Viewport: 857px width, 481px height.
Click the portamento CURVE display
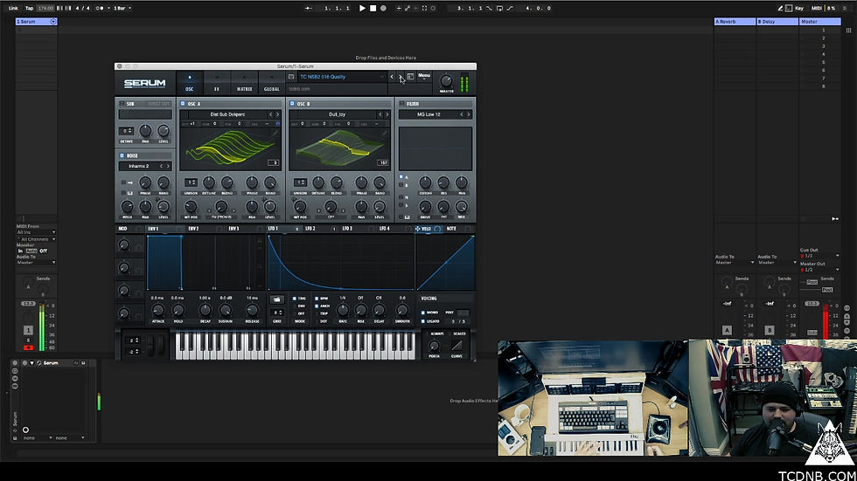(x=456, y=345)
